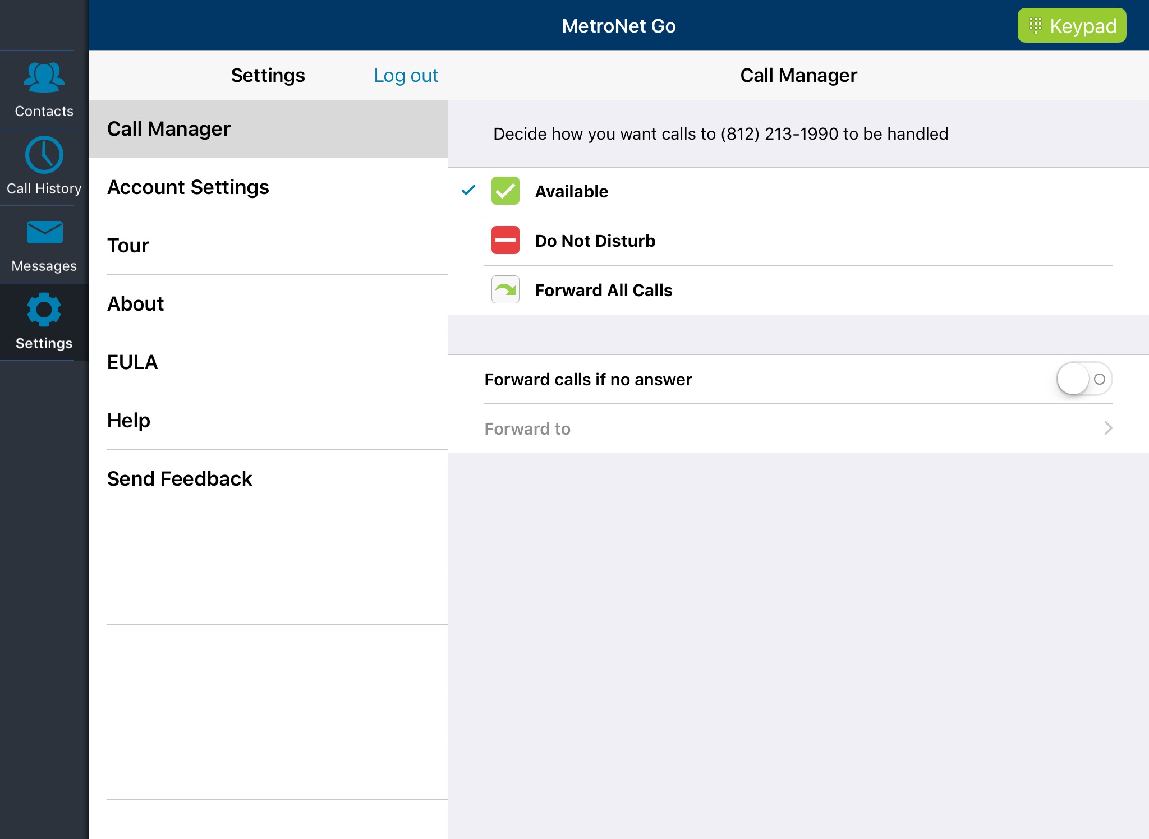The height and width of the screenshot is (839, 1149).
Task: Expand the Forward to chevron
Action: point(1108,428)
